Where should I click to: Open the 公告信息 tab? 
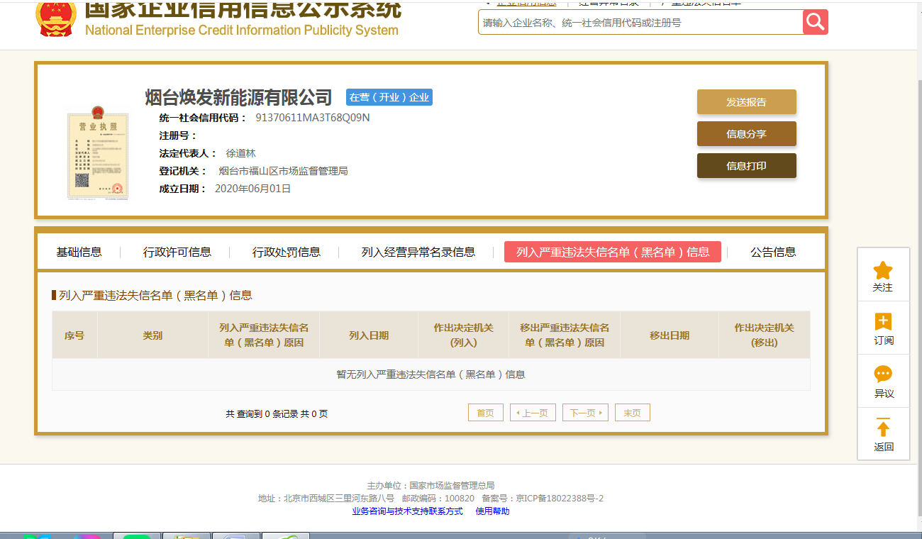click(773, 252)
